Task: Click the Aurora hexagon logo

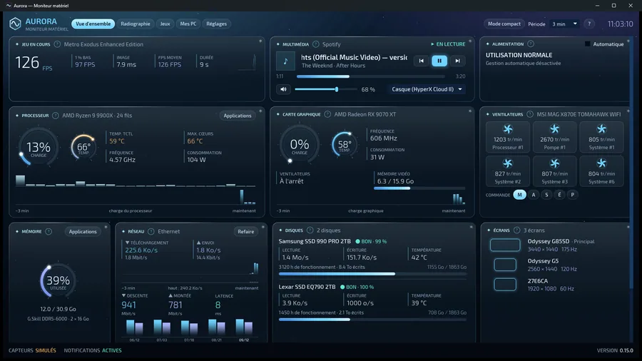Action: point(15,24)
